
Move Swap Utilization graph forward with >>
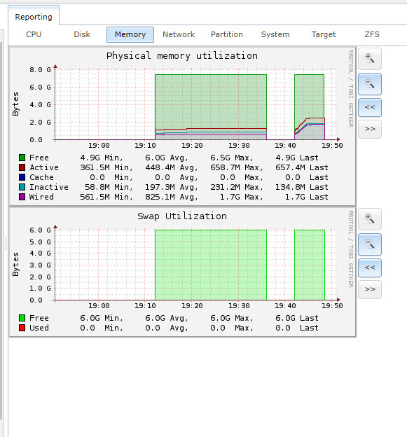point(370,289)
